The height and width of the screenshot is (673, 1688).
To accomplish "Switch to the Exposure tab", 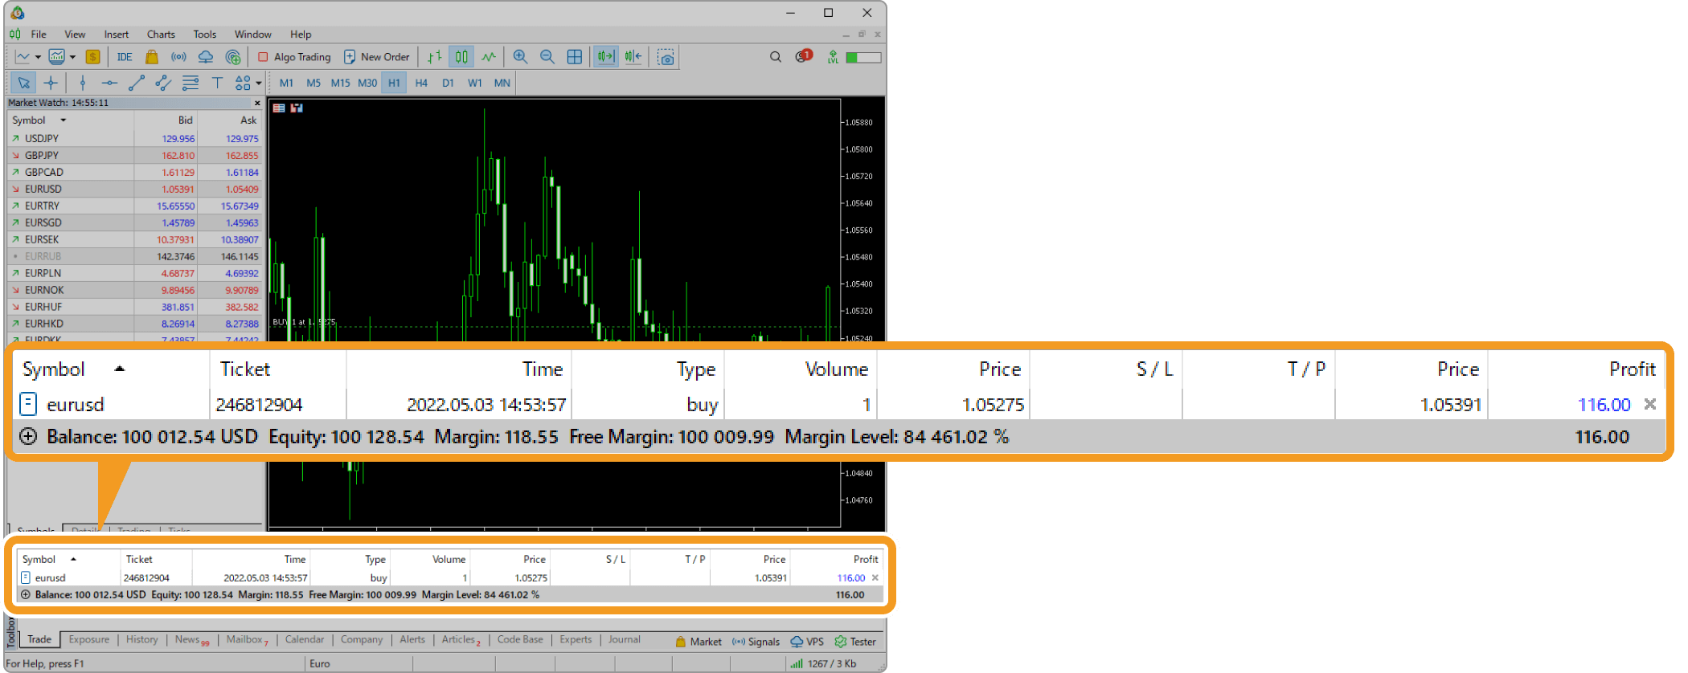I will pos(88,640).
